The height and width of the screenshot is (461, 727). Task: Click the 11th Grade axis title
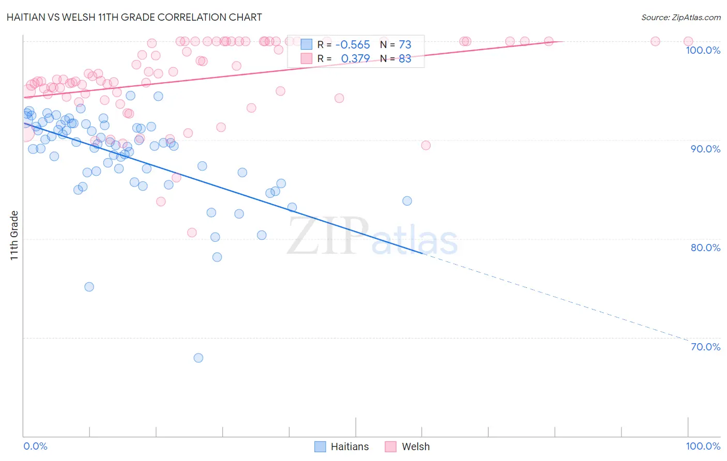point(14,235)
